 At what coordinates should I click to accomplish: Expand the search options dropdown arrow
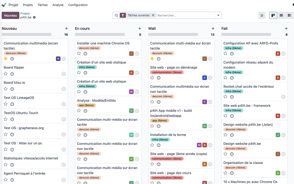coord(218,15)
